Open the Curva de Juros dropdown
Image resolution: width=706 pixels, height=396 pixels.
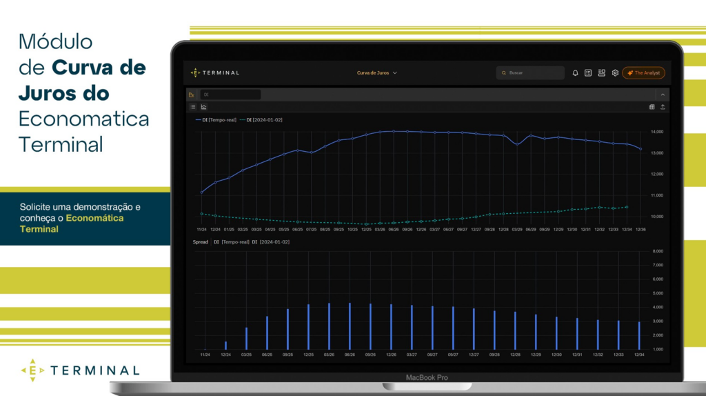pos(377,73)
